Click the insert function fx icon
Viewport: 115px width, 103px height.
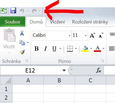click(99, 70)
